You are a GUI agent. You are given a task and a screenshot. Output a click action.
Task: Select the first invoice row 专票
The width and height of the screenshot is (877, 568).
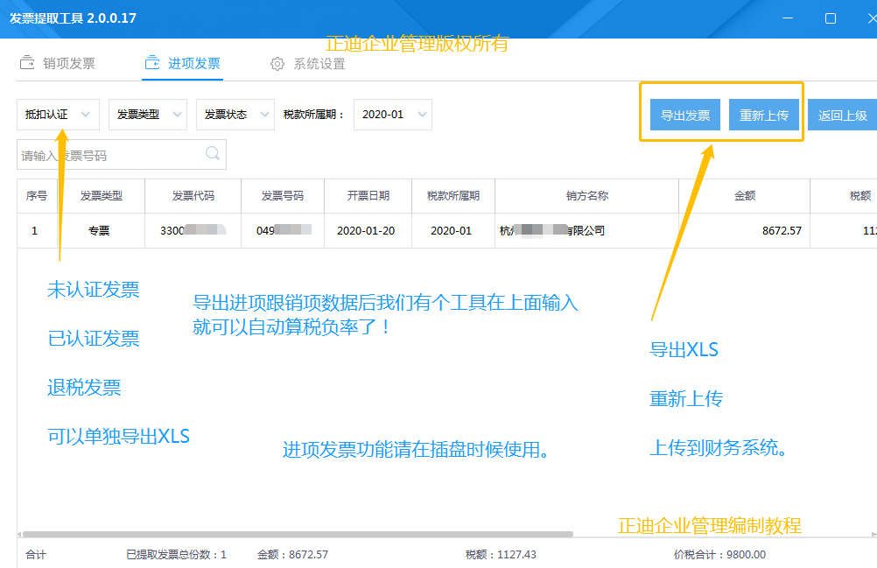(99, 231)
